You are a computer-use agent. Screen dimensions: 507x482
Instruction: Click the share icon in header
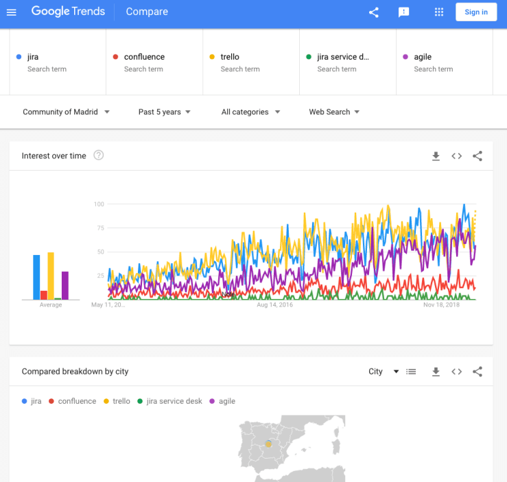(374, 12)
